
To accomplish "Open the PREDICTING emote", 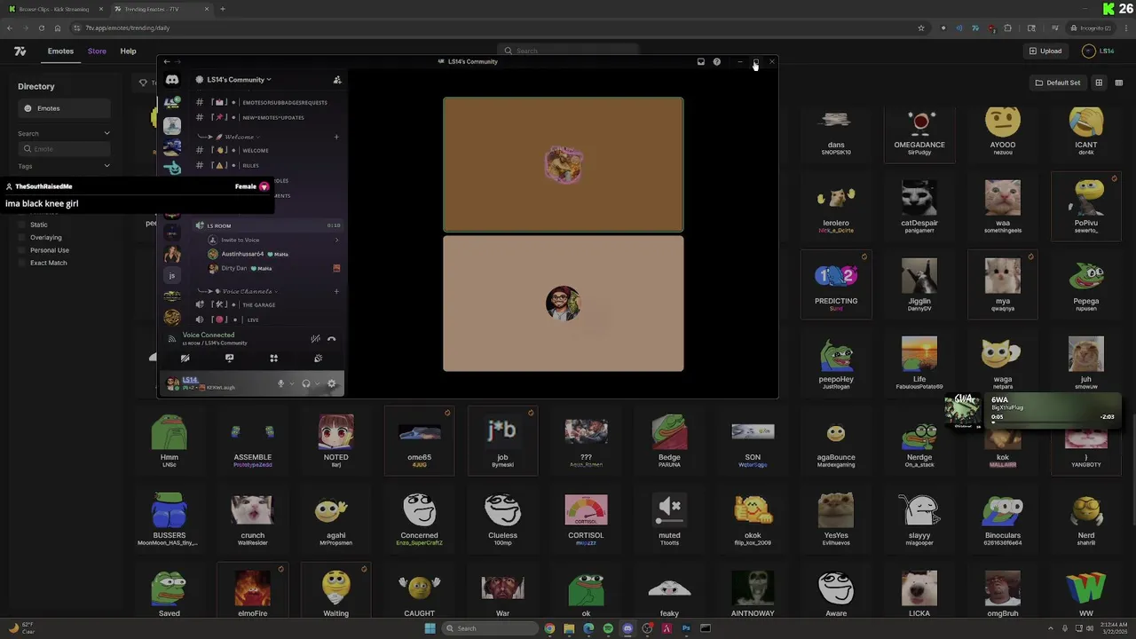I will (836, 282).
